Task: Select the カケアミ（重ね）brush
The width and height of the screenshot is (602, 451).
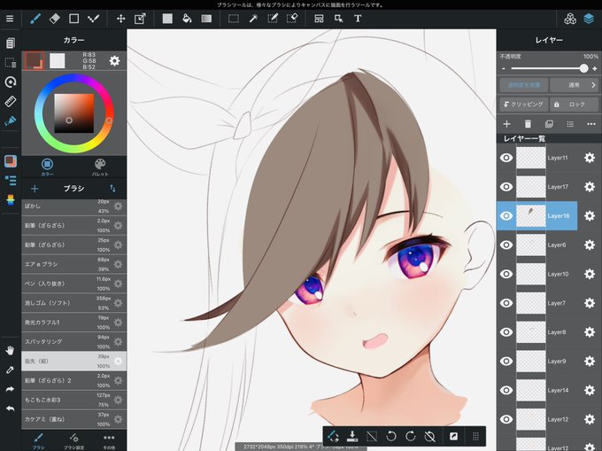Action: click(73, 419)
